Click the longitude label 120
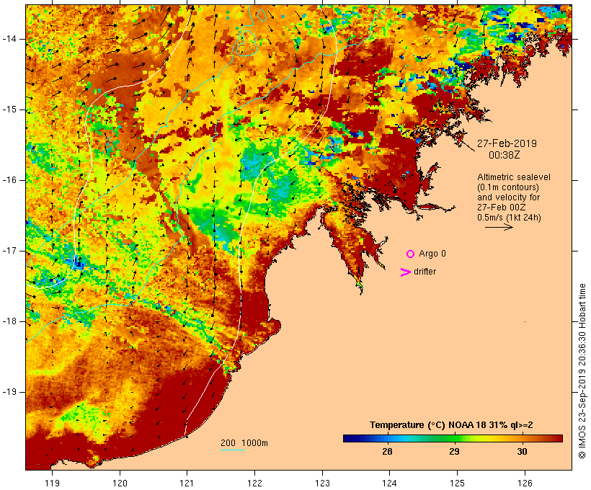 click(x=120, y=483)
